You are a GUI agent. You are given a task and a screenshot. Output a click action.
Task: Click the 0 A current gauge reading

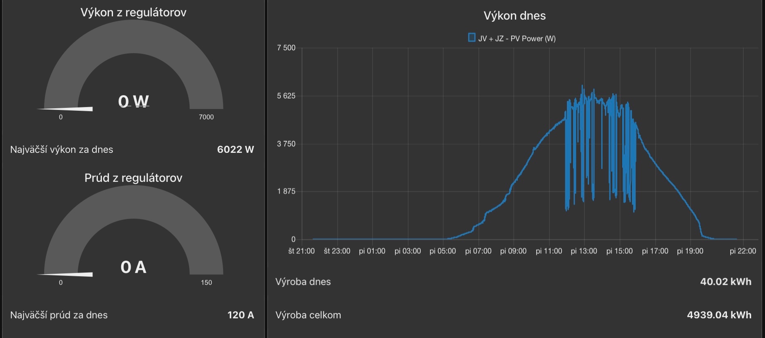click(133, 267)
